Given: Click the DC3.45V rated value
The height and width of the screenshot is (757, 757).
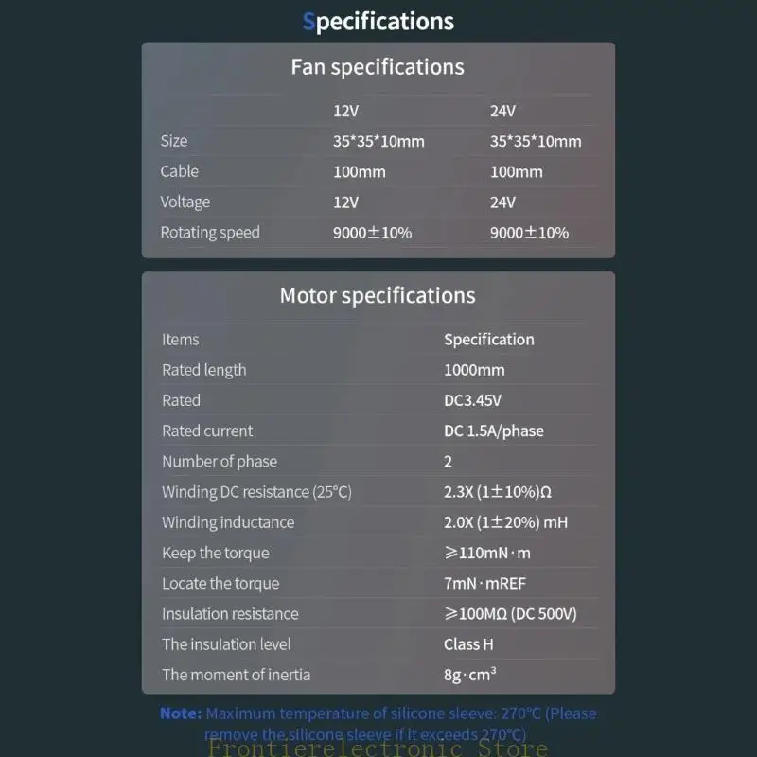Looking at the screenshot, I should [472, 400].
